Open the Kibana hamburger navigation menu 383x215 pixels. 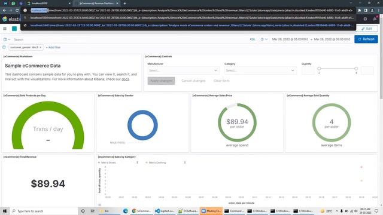click(x=5, y=29)
